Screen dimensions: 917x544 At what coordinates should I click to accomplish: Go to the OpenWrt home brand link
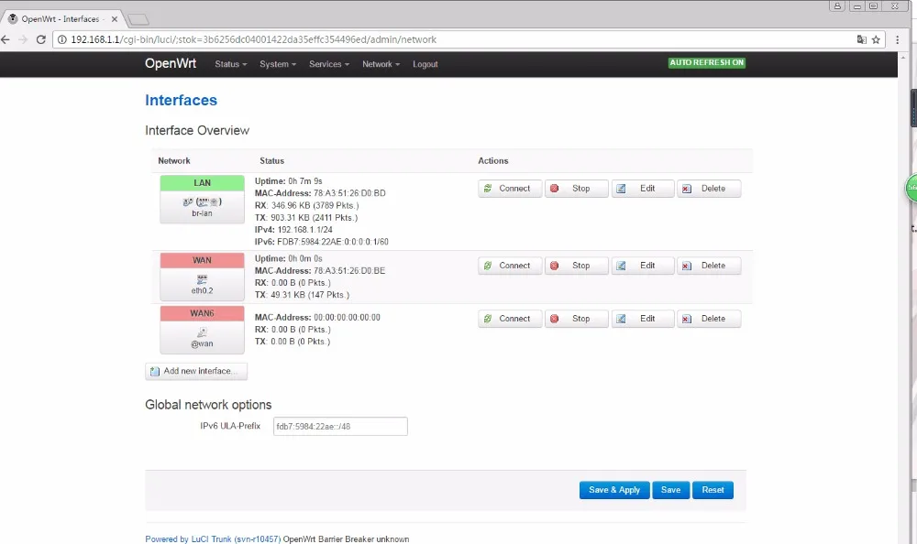[x=171, y=64]
